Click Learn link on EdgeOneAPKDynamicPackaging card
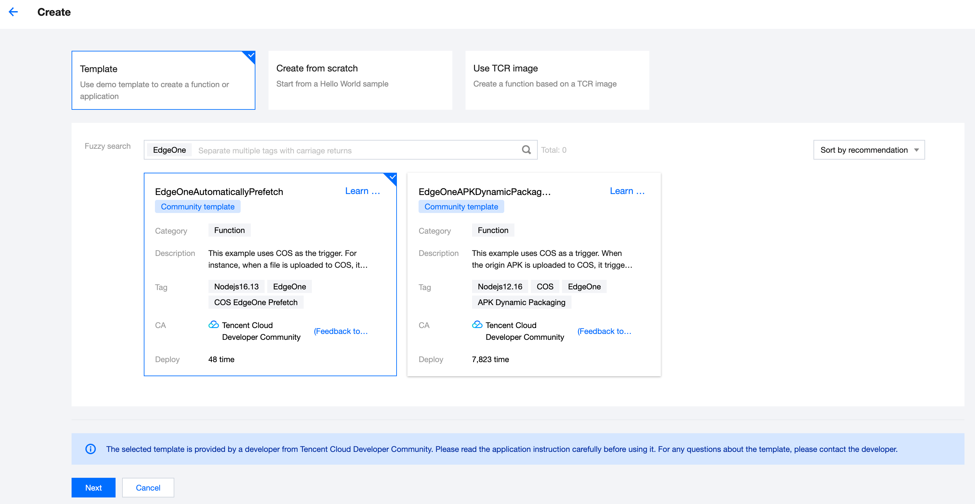Image resolution: width=975 pixels, height=504 pixels. tap(627, 191)
